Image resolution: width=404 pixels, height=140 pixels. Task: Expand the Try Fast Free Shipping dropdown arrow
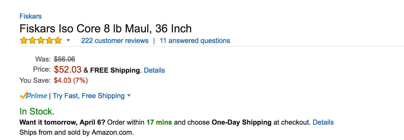(129, 95)
